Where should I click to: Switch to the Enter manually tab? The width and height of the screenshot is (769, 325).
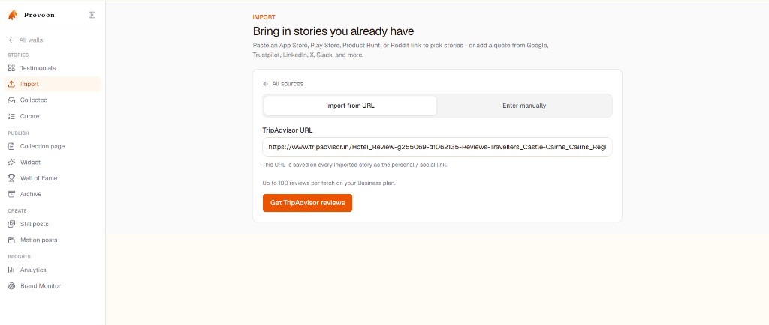524,106
